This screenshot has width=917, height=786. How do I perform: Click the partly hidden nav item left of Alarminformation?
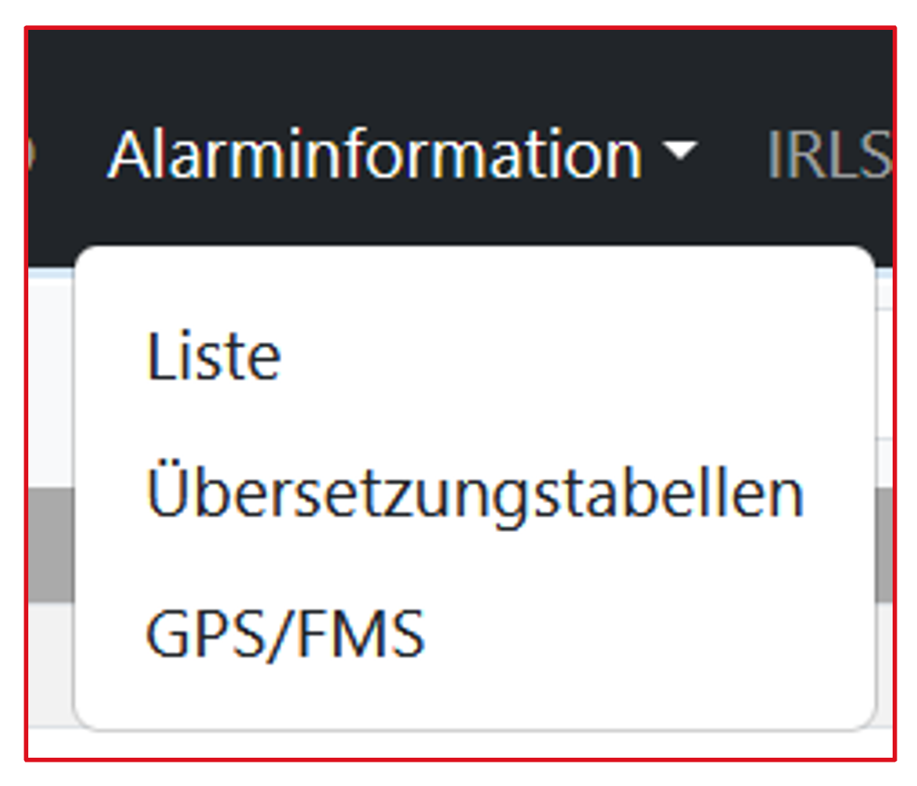point(32,155)
